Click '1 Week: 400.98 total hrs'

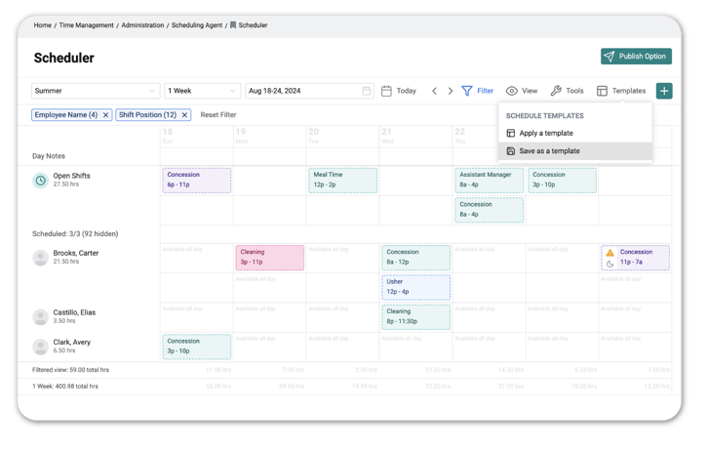pos(65,387)
